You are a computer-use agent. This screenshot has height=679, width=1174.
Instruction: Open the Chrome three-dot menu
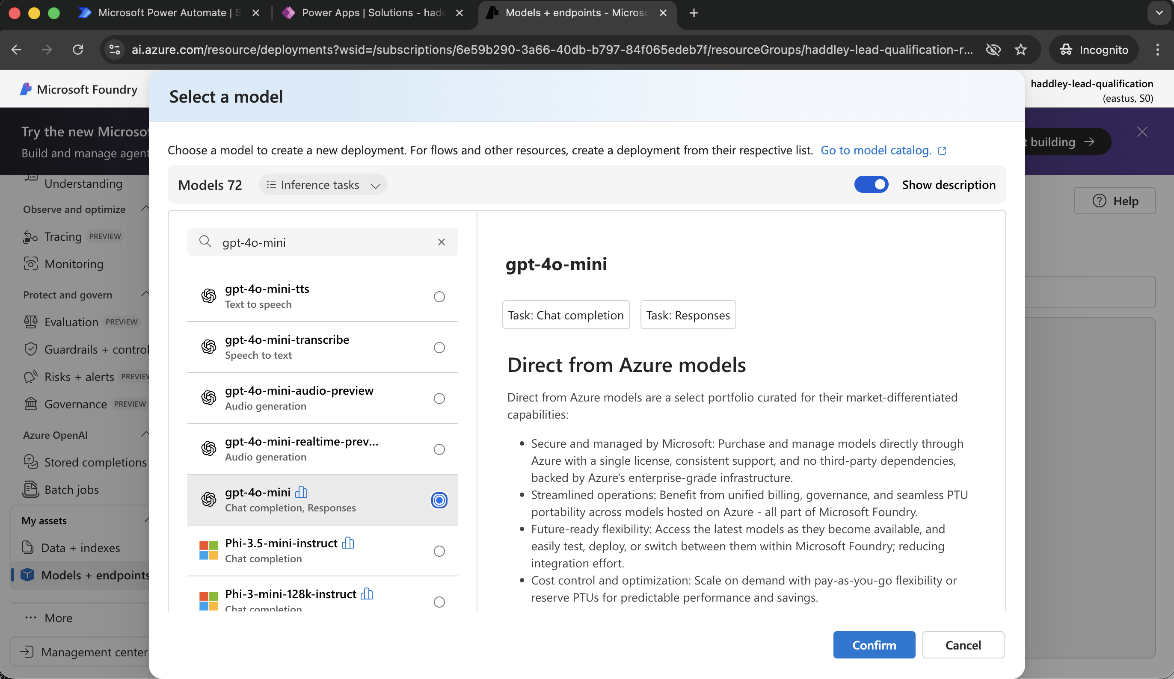(1157, 49)
